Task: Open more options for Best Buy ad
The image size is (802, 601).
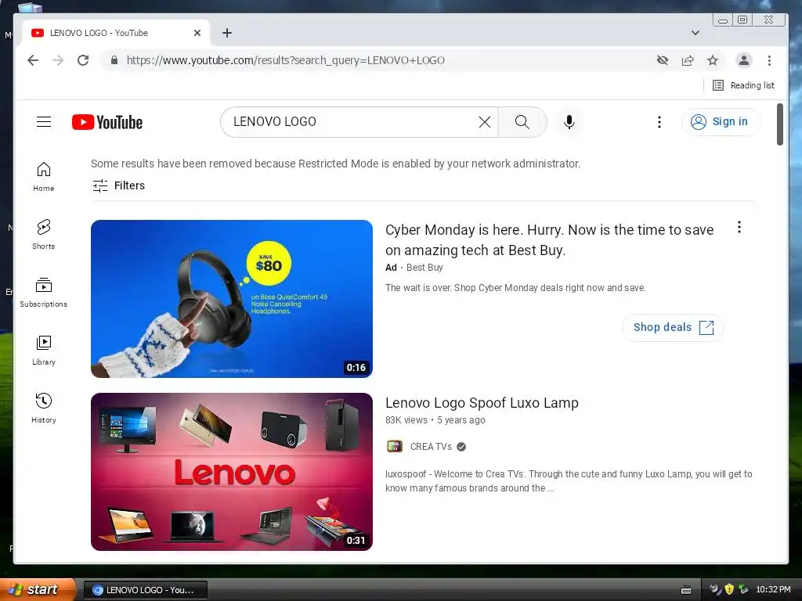Action: pyautogui.click(x=739, y=227)
